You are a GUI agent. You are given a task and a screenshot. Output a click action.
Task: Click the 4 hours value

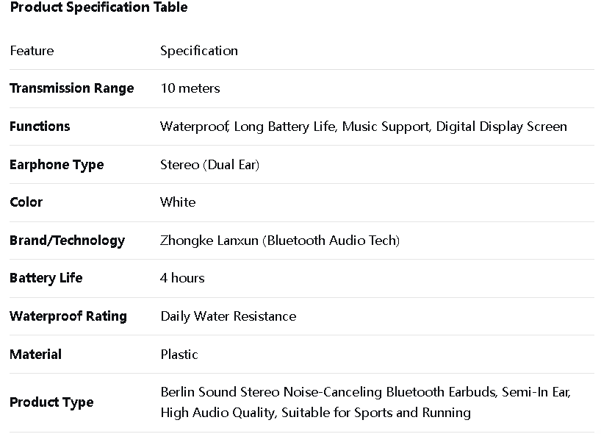(182, 278)
